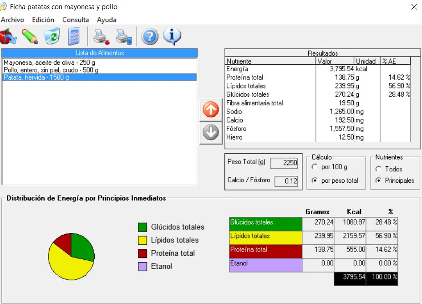Choose 'Todos' in Nutrientes group
Viewport: 422px width, 304px height.
[378, 169]
